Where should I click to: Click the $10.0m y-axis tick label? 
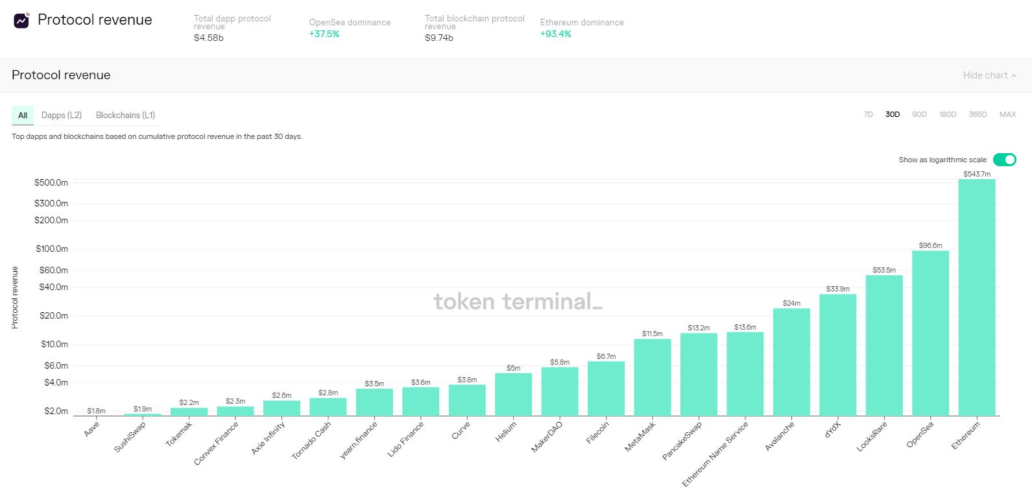coord(54,345)
